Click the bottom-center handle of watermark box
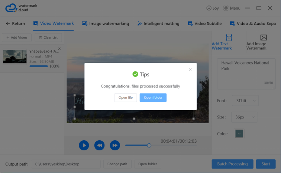281x173 pixels. pyautogui.click(x=134, y=119)
